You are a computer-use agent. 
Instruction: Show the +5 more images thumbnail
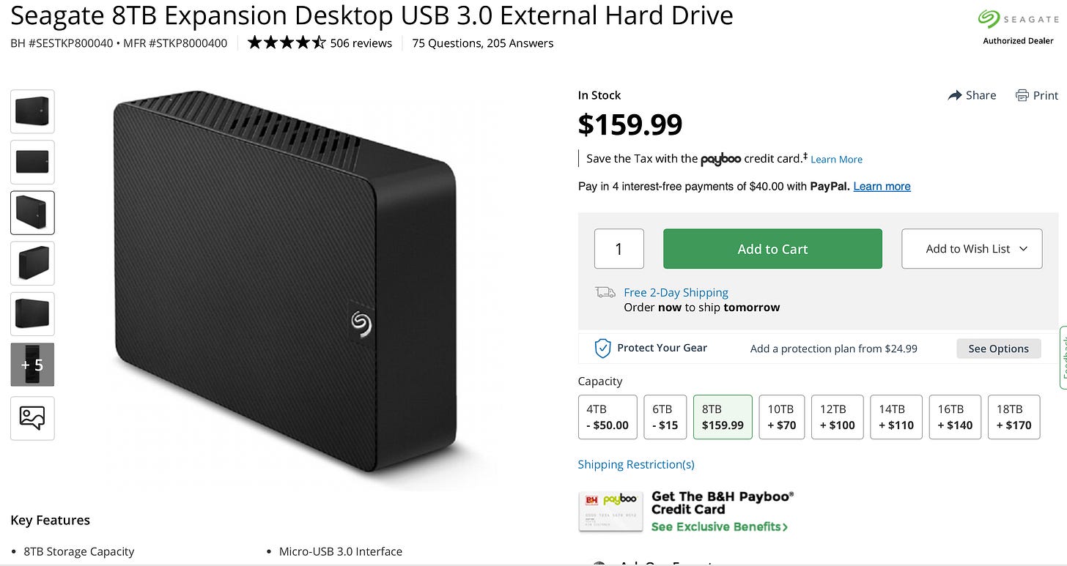[x=32, y=364]
